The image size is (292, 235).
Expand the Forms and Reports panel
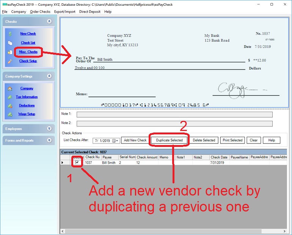coord(49,140)
